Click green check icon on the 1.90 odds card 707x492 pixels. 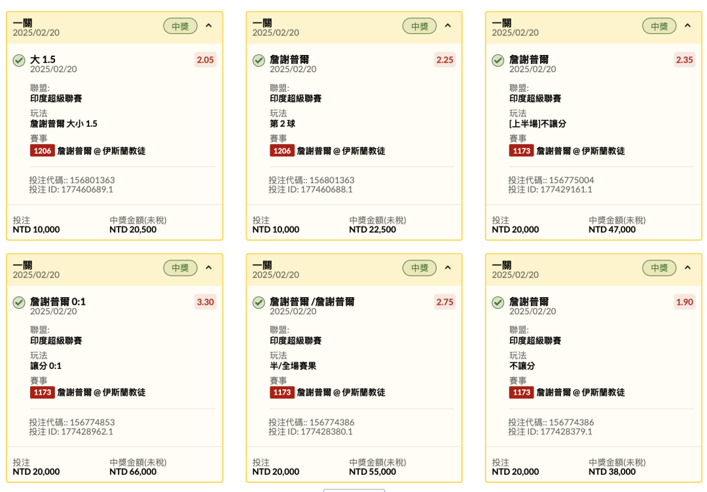pyautogui.click(x=498, y=302)
